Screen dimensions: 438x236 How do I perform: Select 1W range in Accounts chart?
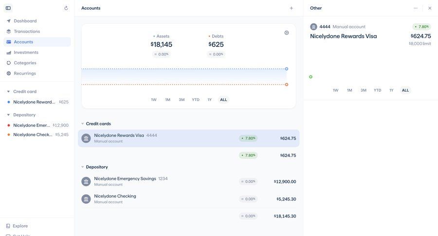click(154, 99)
